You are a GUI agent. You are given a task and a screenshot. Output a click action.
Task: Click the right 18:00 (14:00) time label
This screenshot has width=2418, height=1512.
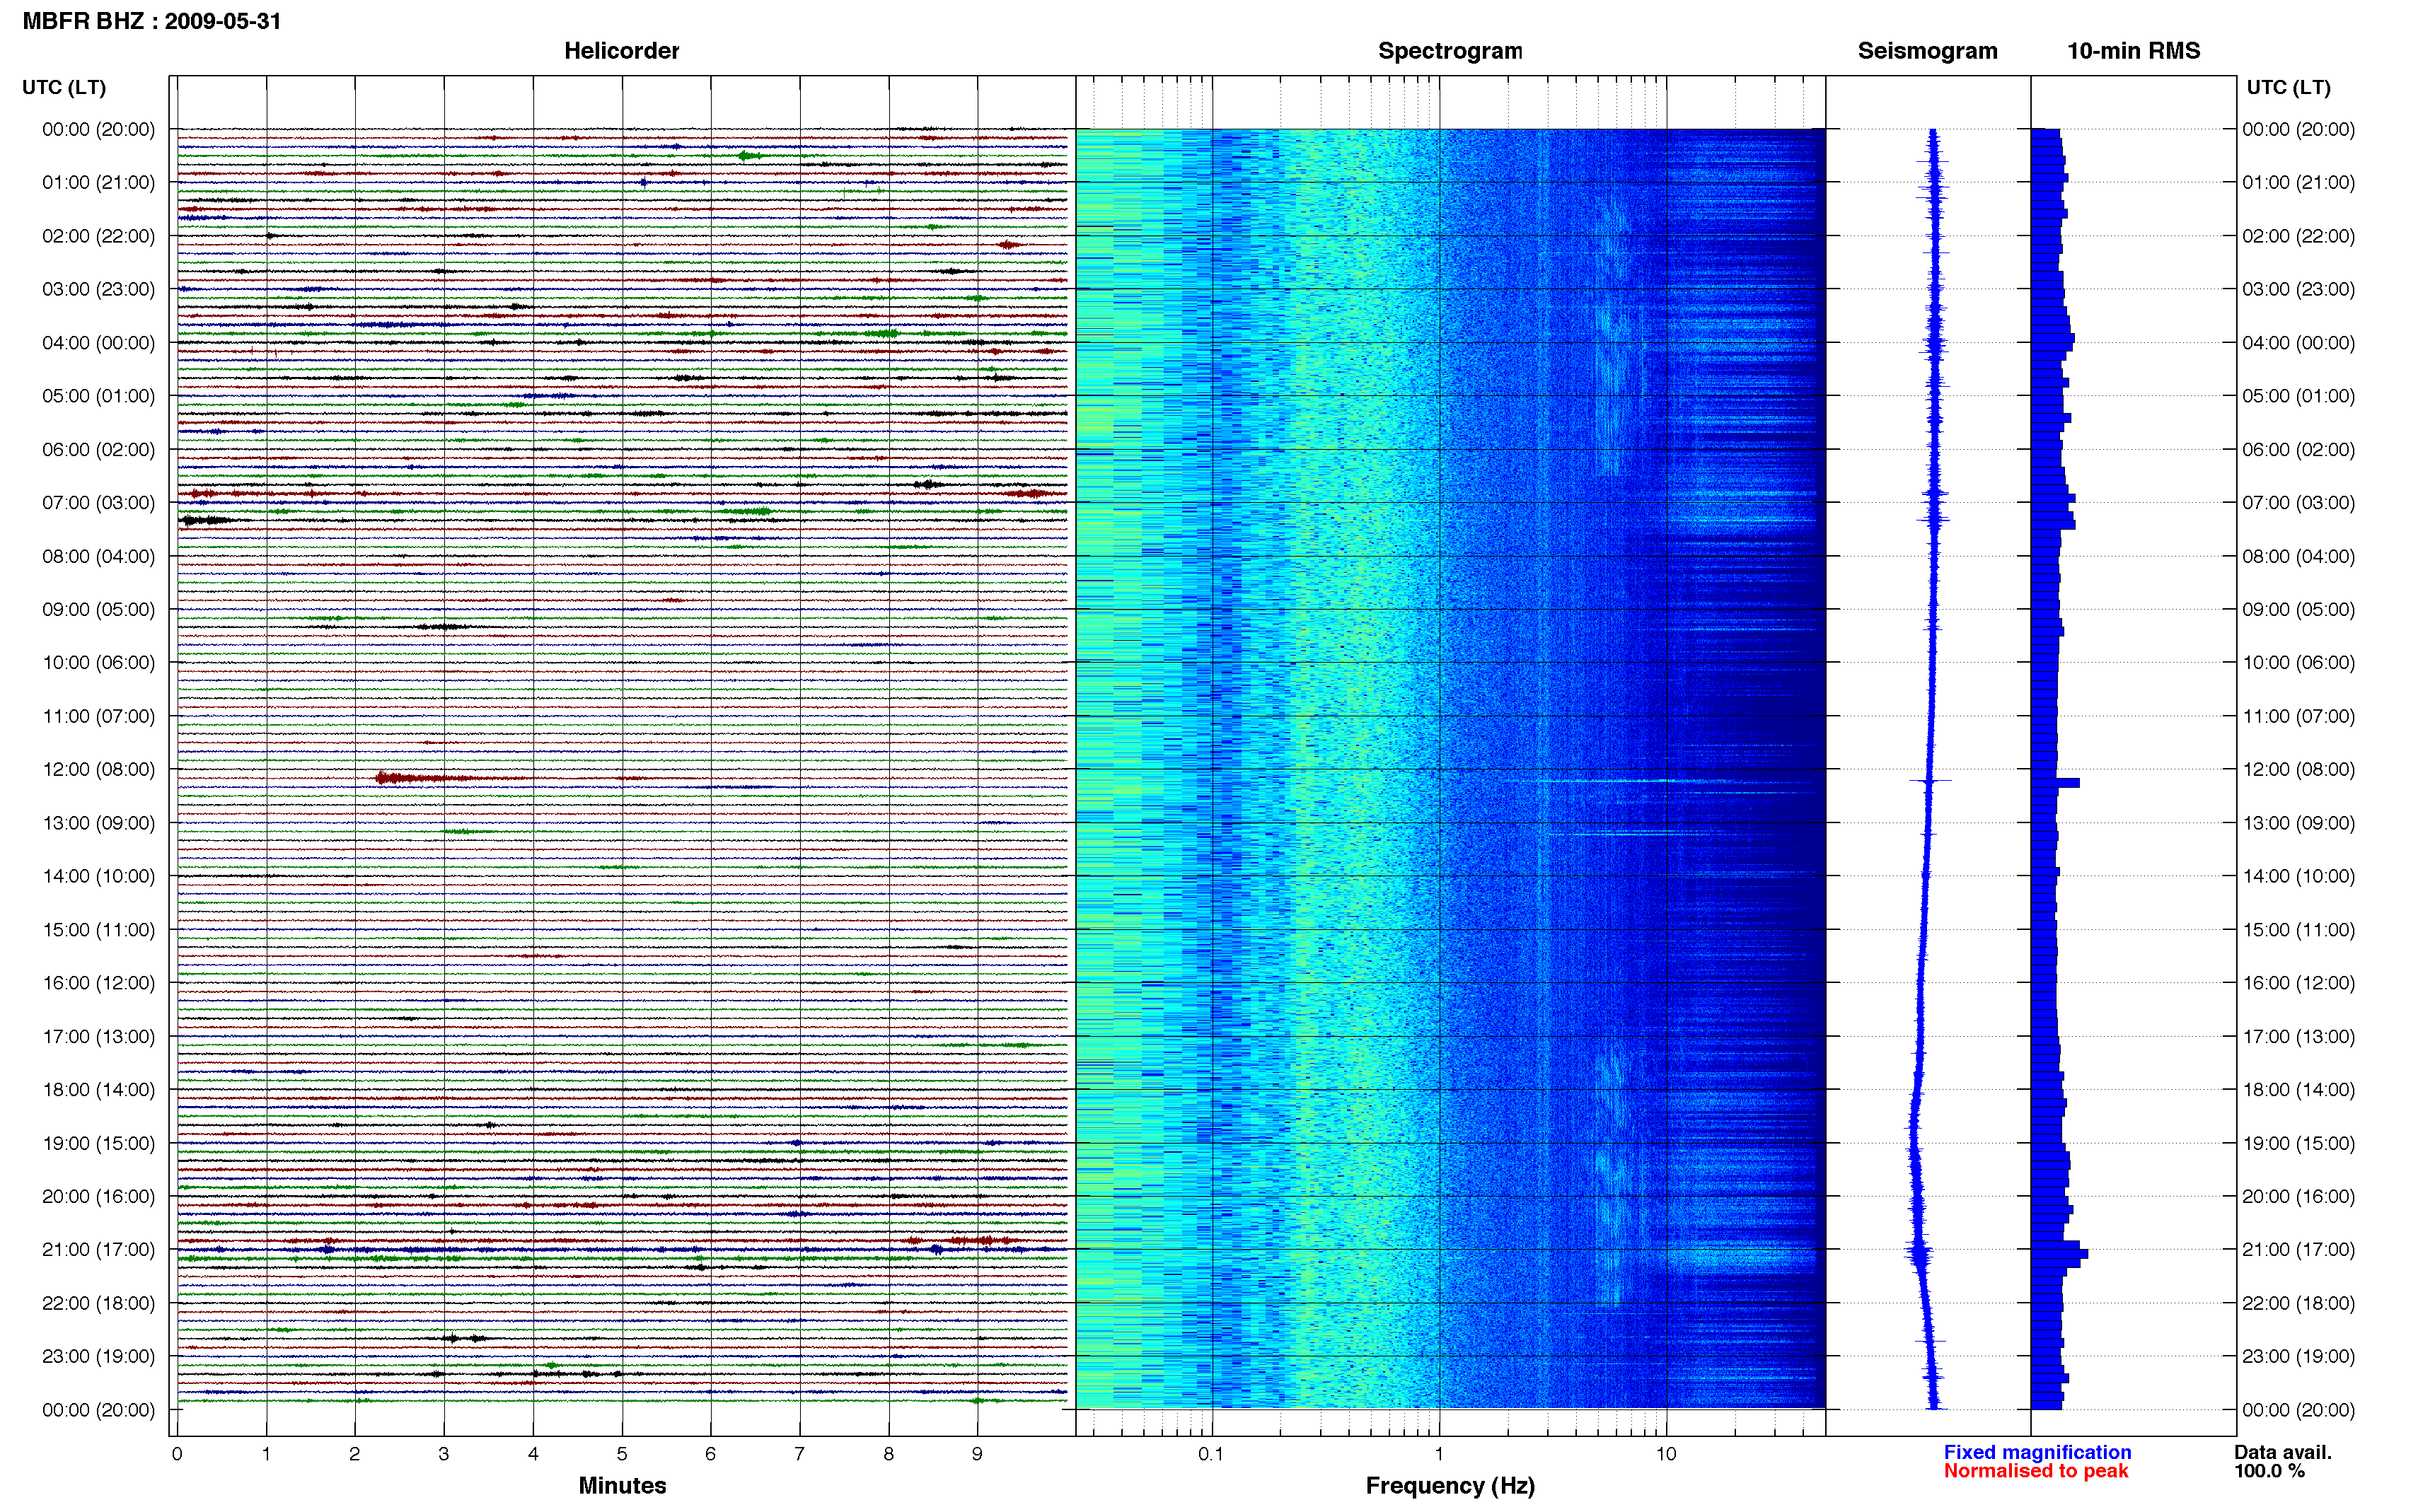[2298, 1090]
